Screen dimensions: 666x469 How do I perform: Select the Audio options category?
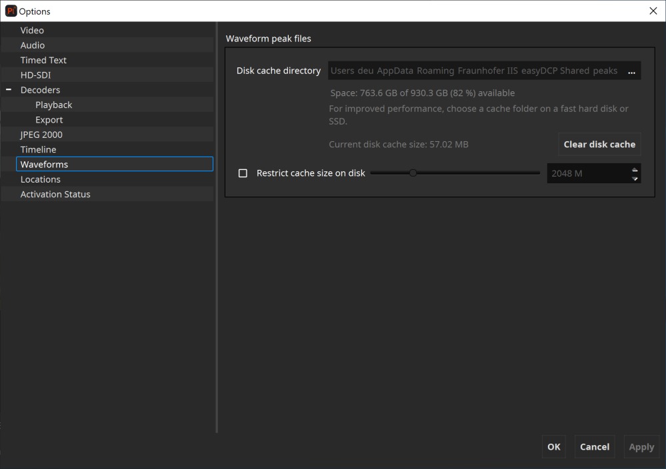tap(33, 45)
